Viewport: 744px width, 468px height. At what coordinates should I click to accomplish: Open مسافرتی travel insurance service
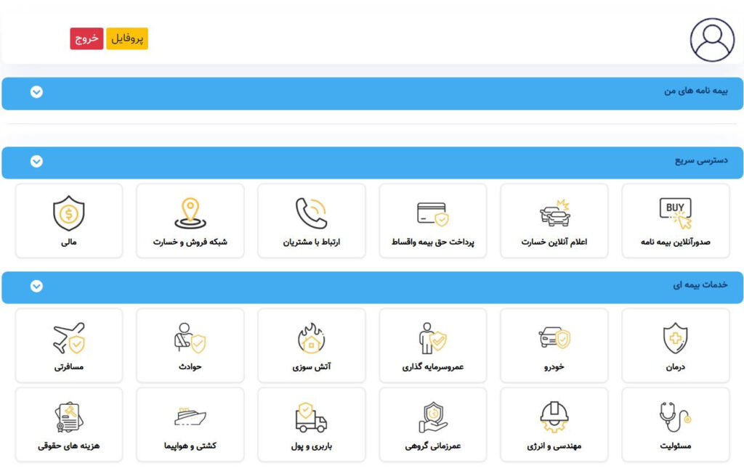point(68,345)
